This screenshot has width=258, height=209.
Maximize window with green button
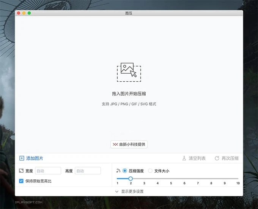coord(29,13)
